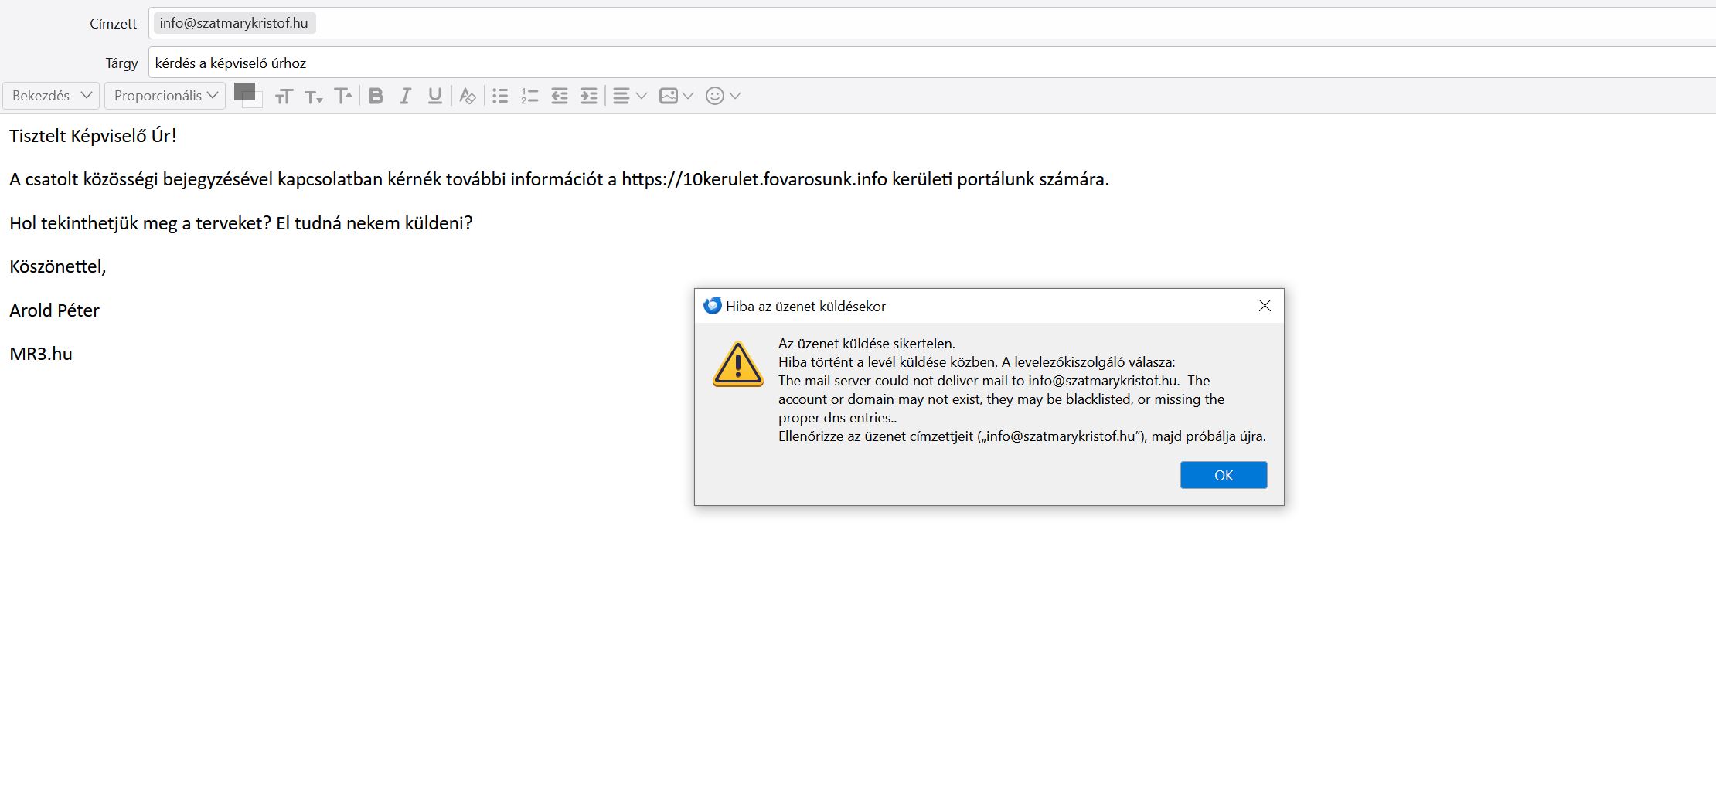Open the insert image dropdown
This screenshot has height=811, width=1716.
(x=676, y=96)
